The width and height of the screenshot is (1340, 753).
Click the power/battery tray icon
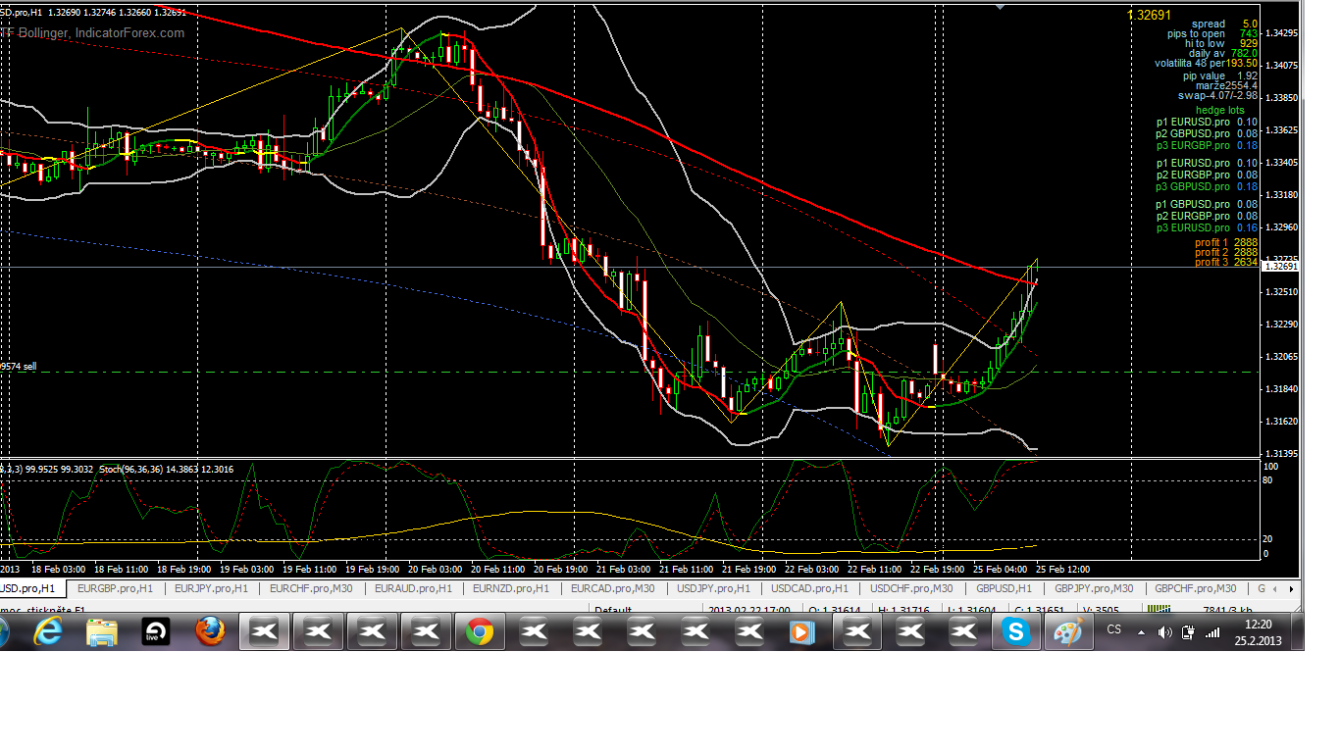[1188, 632]
